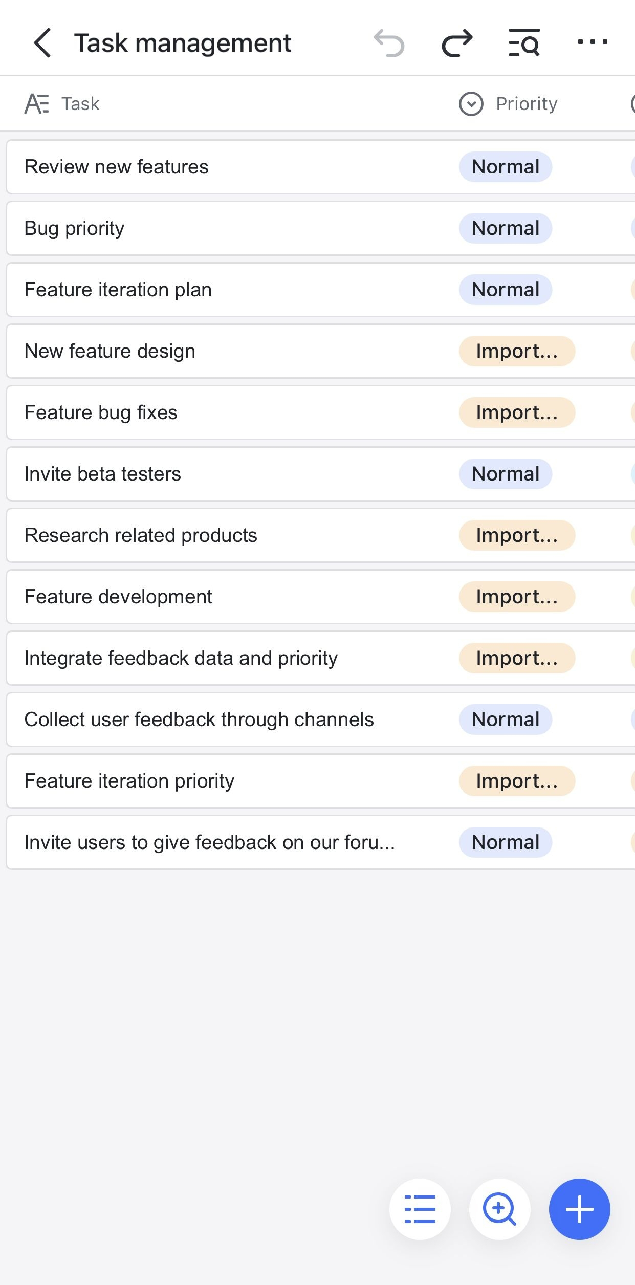Select the Invite beta testers task

(x=103, y=474)
